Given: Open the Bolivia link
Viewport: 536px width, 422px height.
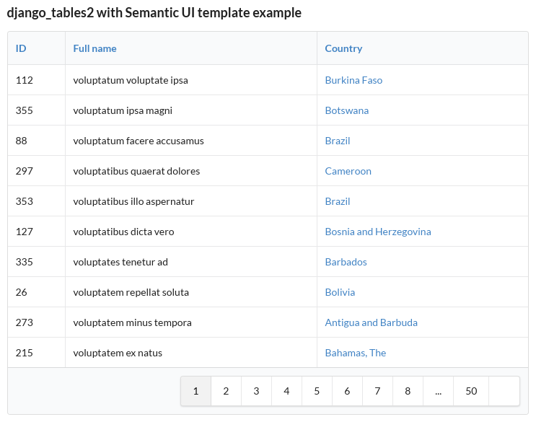Looking at the screenshot, I should click(340, 292).
